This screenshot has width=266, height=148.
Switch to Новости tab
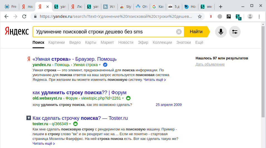point(126,42)
